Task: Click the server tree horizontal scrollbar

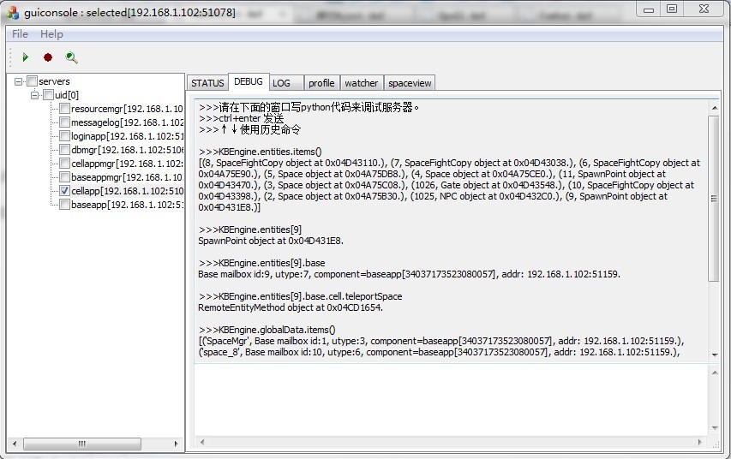Action: (x=86, y=444)
